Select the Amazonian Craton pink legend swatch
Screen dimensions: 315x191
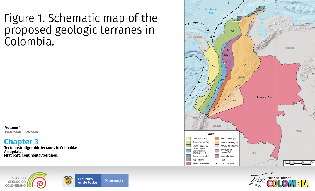point(217,156)
